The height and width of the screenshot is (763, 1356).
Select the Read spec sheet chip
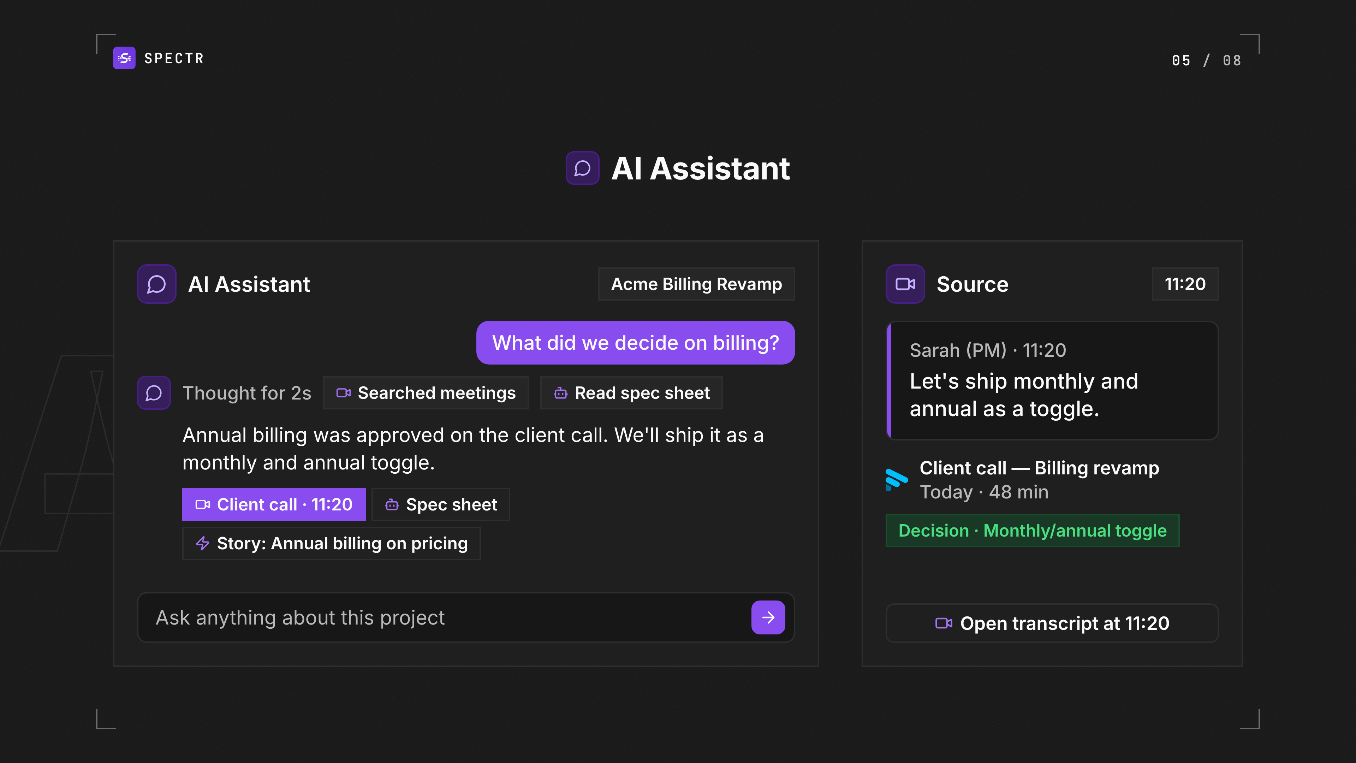[x=631, y=393]
